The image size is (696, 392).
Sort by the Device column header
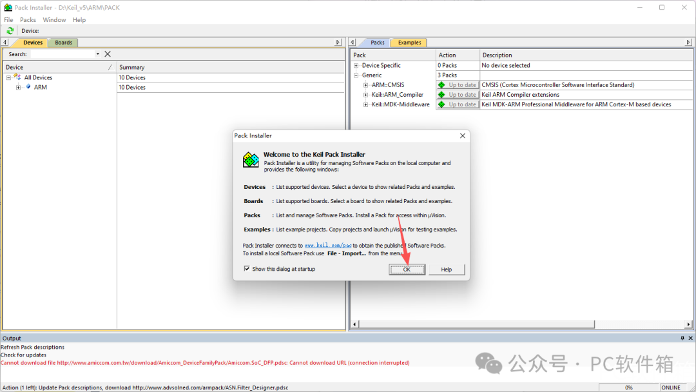click(x=59, y=67)
